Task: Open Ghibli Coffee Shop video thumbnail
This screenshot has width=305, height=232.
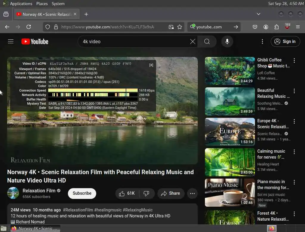Action: click(x=230, y=71)
